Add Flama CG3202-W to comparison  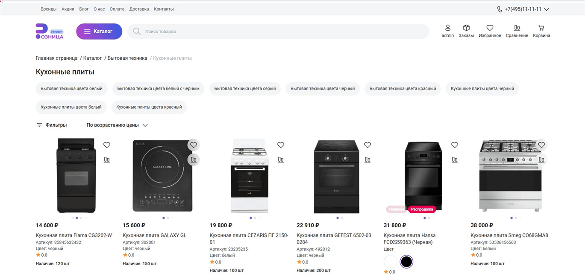tap(107, 159)
